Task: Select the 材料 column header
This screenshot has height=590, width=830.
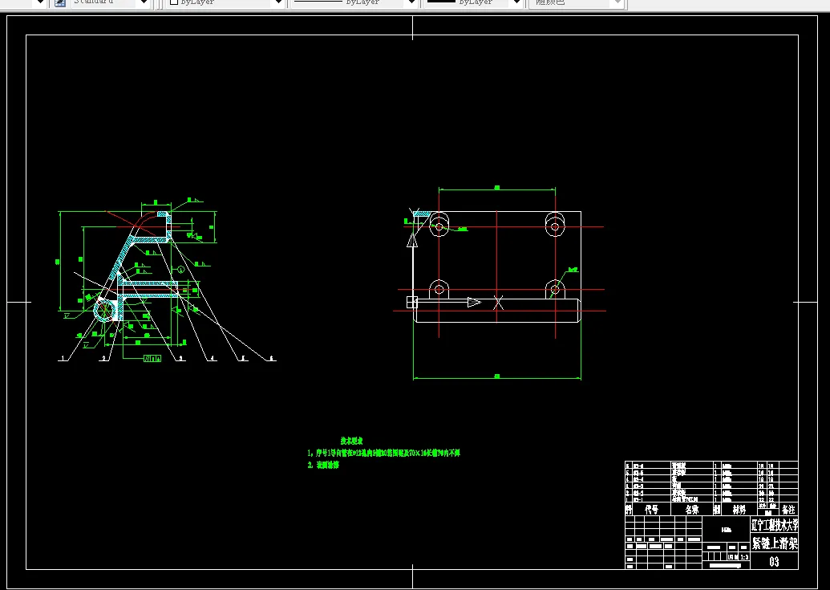Action: click(739, 510)
